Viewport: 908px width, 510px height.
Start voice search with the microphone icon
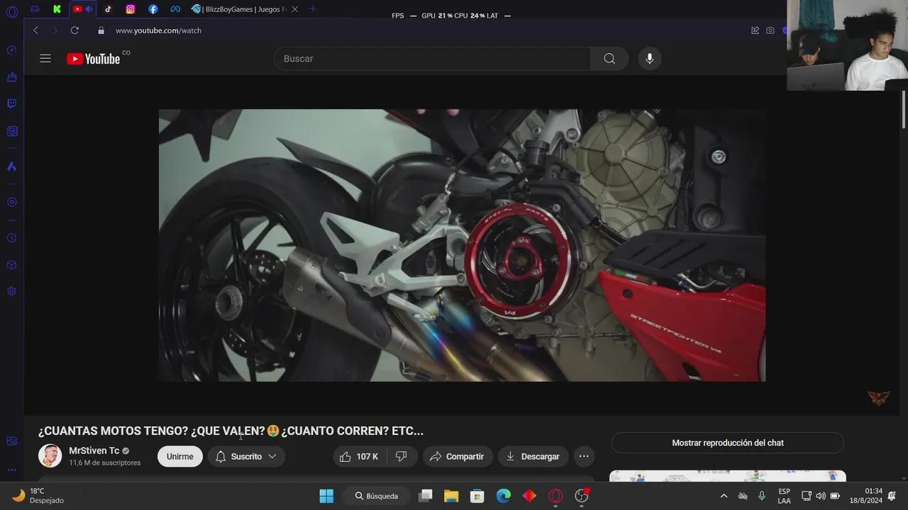pyautogui.click(x=649, y=59)
